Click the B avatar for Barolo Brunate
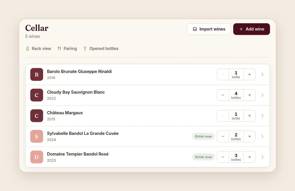 pos(37,74)
